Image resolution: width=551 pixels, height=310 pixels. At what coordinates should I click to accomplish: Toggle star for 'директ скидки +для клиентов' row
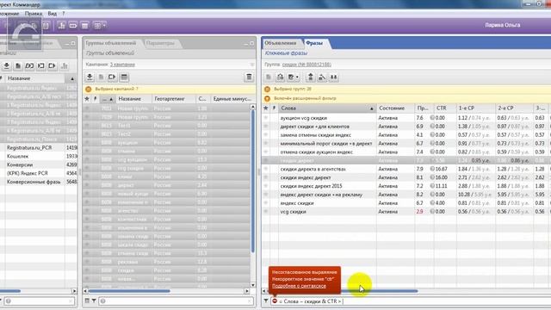266,127
